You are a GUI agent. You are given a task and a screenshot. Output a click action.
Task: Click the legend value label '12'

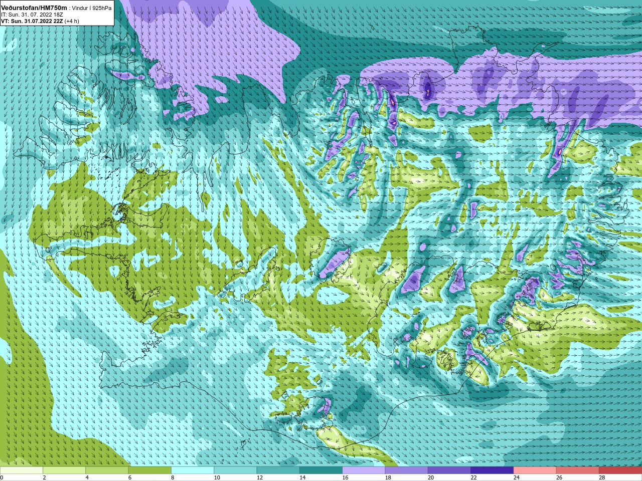tap(260, 477)
